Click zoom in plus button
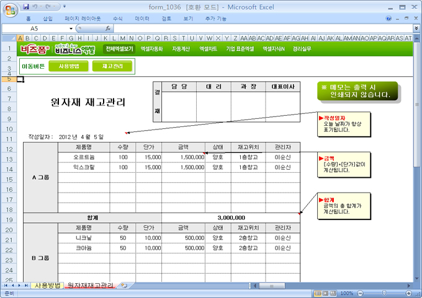This screenshot has width=422, height=298. tap(409, 293)
